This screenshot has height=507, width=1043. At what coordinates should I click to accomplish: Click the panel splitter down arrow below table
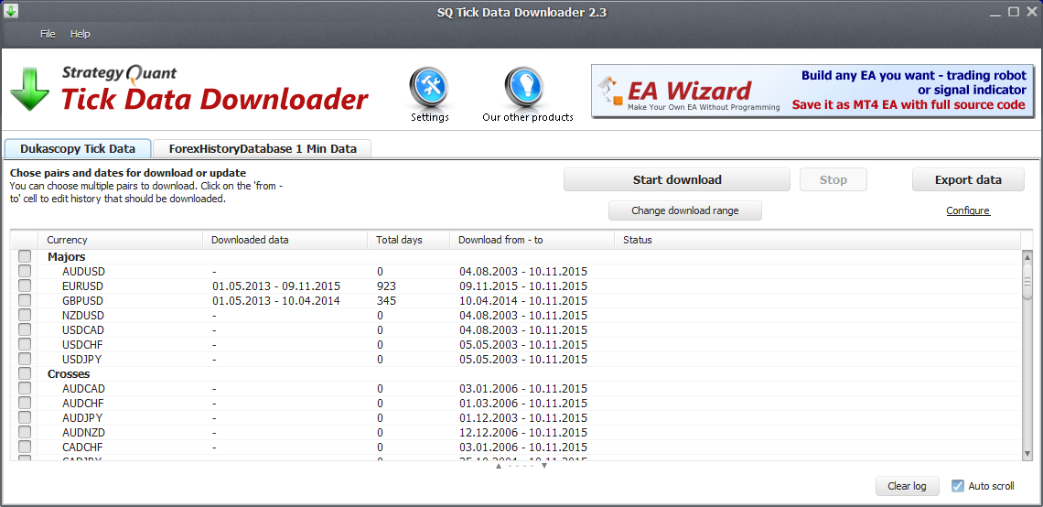click(544, 466)
